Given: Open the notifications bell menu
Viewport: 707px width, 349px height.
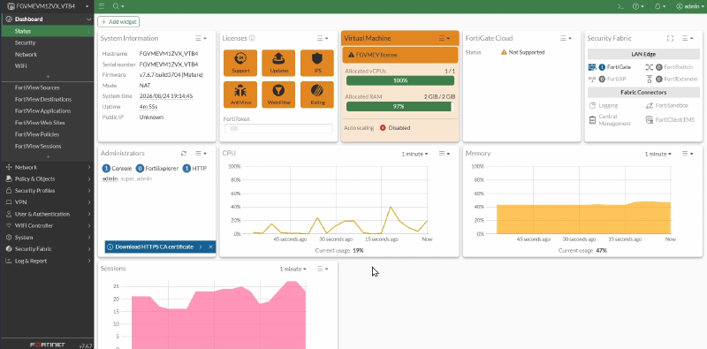Looking at the screenshot, I should click(x=660, y=6).
